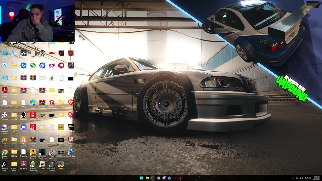Launch the Brave browser desktop shortcut
Image resolution: width=322 pixels, height=181 pixels.
point(70,103)
